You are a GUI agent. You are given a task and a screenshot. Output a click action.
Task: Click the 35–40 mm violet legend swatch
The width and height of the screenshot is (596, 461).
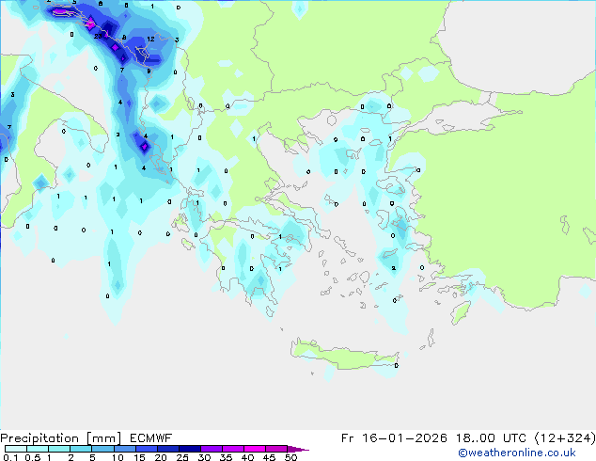tap(232, 449)
